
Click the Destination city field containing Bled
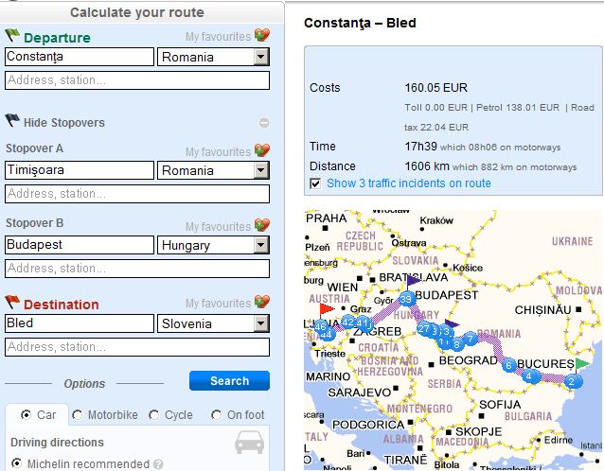(x=79, y=323)
